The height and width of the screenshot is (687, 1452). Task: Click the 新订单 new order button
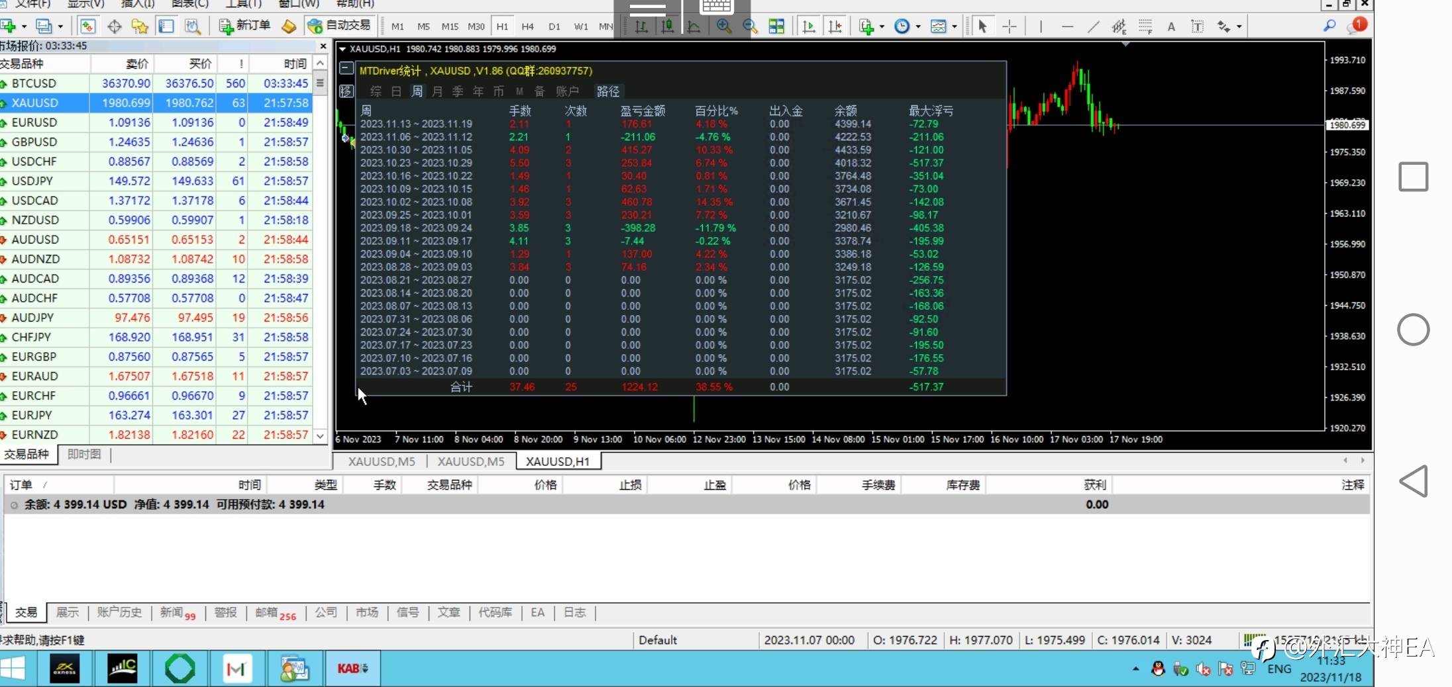click(245, 26)
